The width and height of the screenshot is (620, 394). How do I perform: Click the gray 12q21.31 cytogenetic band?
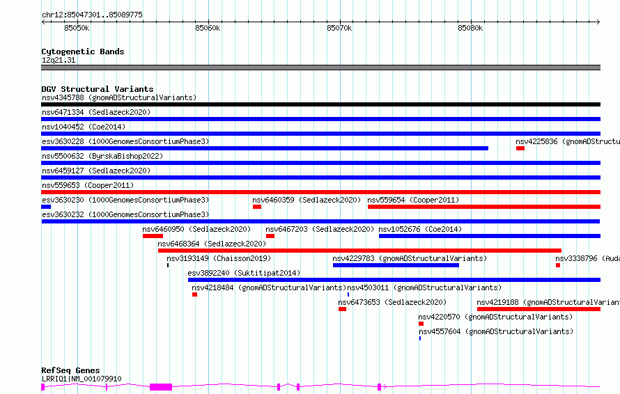(x=320, y=68)
